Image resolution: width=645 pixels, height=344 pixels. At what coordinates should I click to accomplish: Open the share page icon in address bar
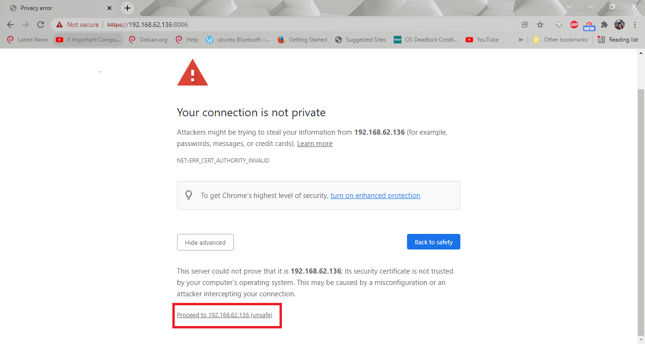tap(525, 25)
